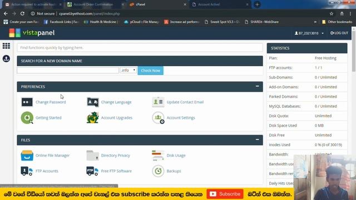Open the Online File Manager link

pyautogui.click(x=52, y=156)
